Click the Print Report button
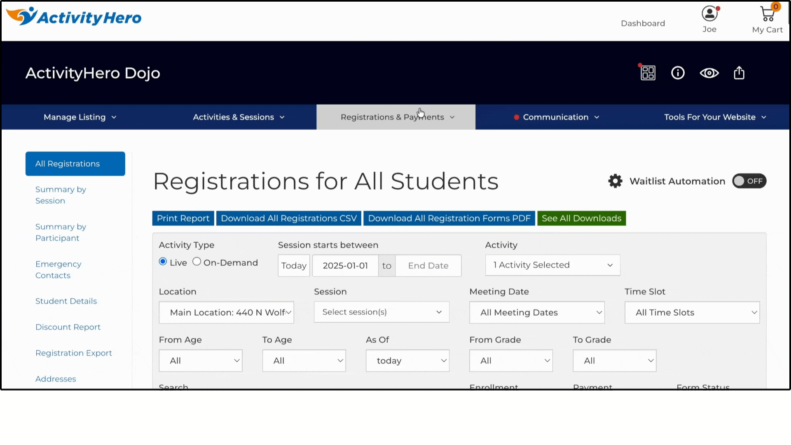The width and height of the screenshot is (791, 445). (183, 218)
